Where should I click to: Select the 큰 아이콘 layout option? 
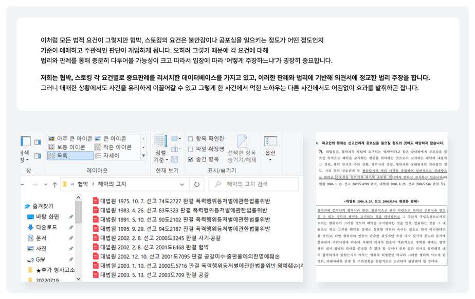(111, 138)
